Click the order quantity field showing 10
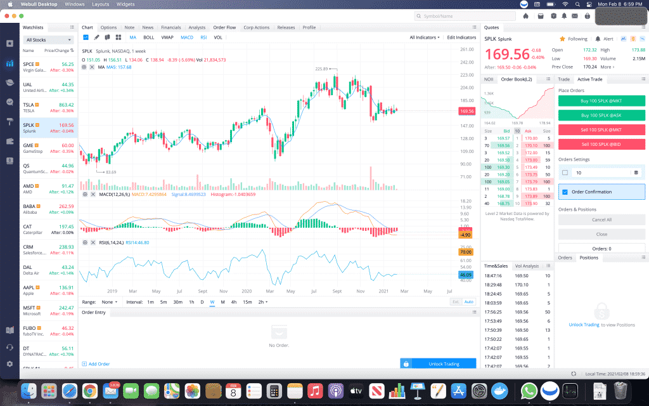This screenshot has height=406, width=649. tap(602, 173)
